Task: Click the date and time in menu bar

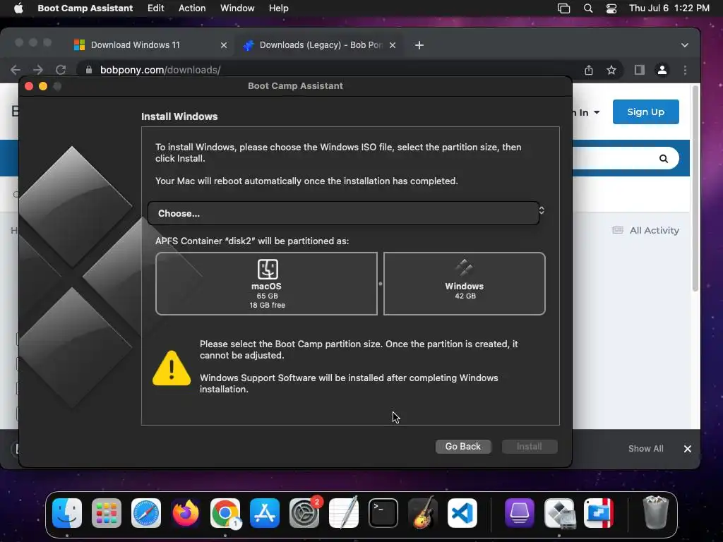Action: point(669,8)
